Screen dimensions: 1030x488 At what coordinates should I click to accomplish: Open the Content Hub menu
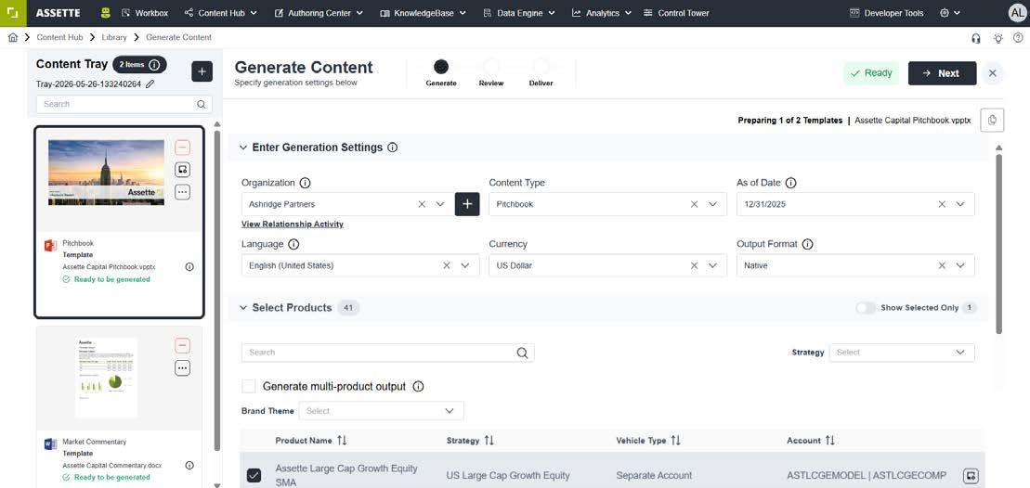pyautogui.click(x=221, y=12)
